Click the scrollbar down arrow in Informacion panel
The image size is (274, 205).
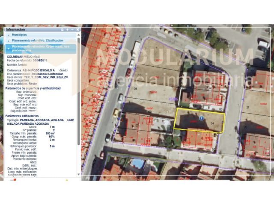click(79, 174)
